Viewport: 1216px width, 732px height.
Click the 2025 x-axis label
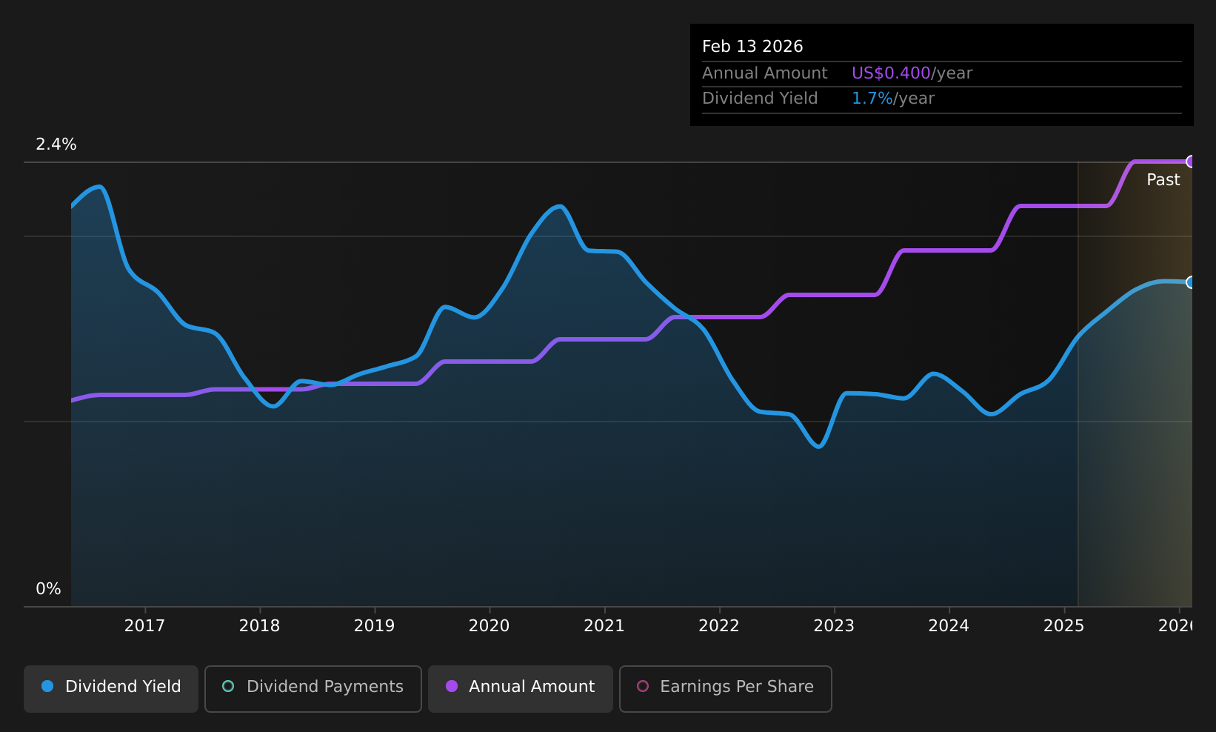coord(1064,626)
